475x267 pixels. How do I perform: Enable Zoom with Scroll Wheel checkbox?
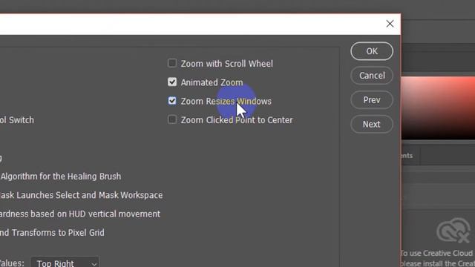pos(172,63)
